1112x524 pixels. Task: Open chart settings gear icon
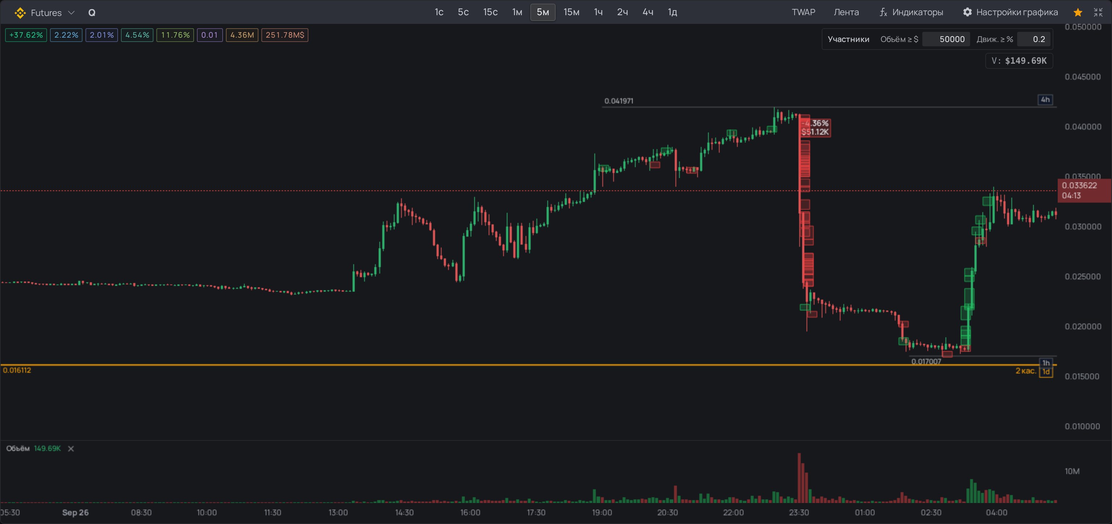click(x=967, y=12)
